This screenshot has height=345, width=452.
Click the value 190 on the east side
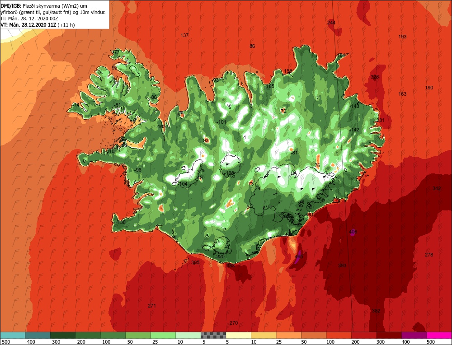point(429,88)
